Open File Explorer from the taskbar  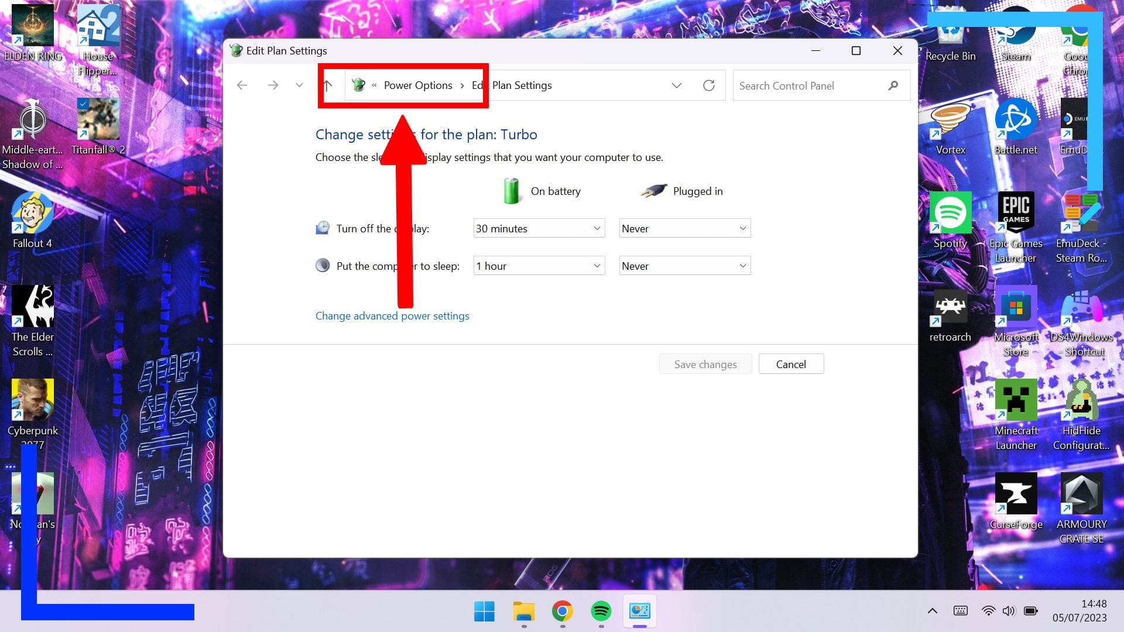[523, 611]
